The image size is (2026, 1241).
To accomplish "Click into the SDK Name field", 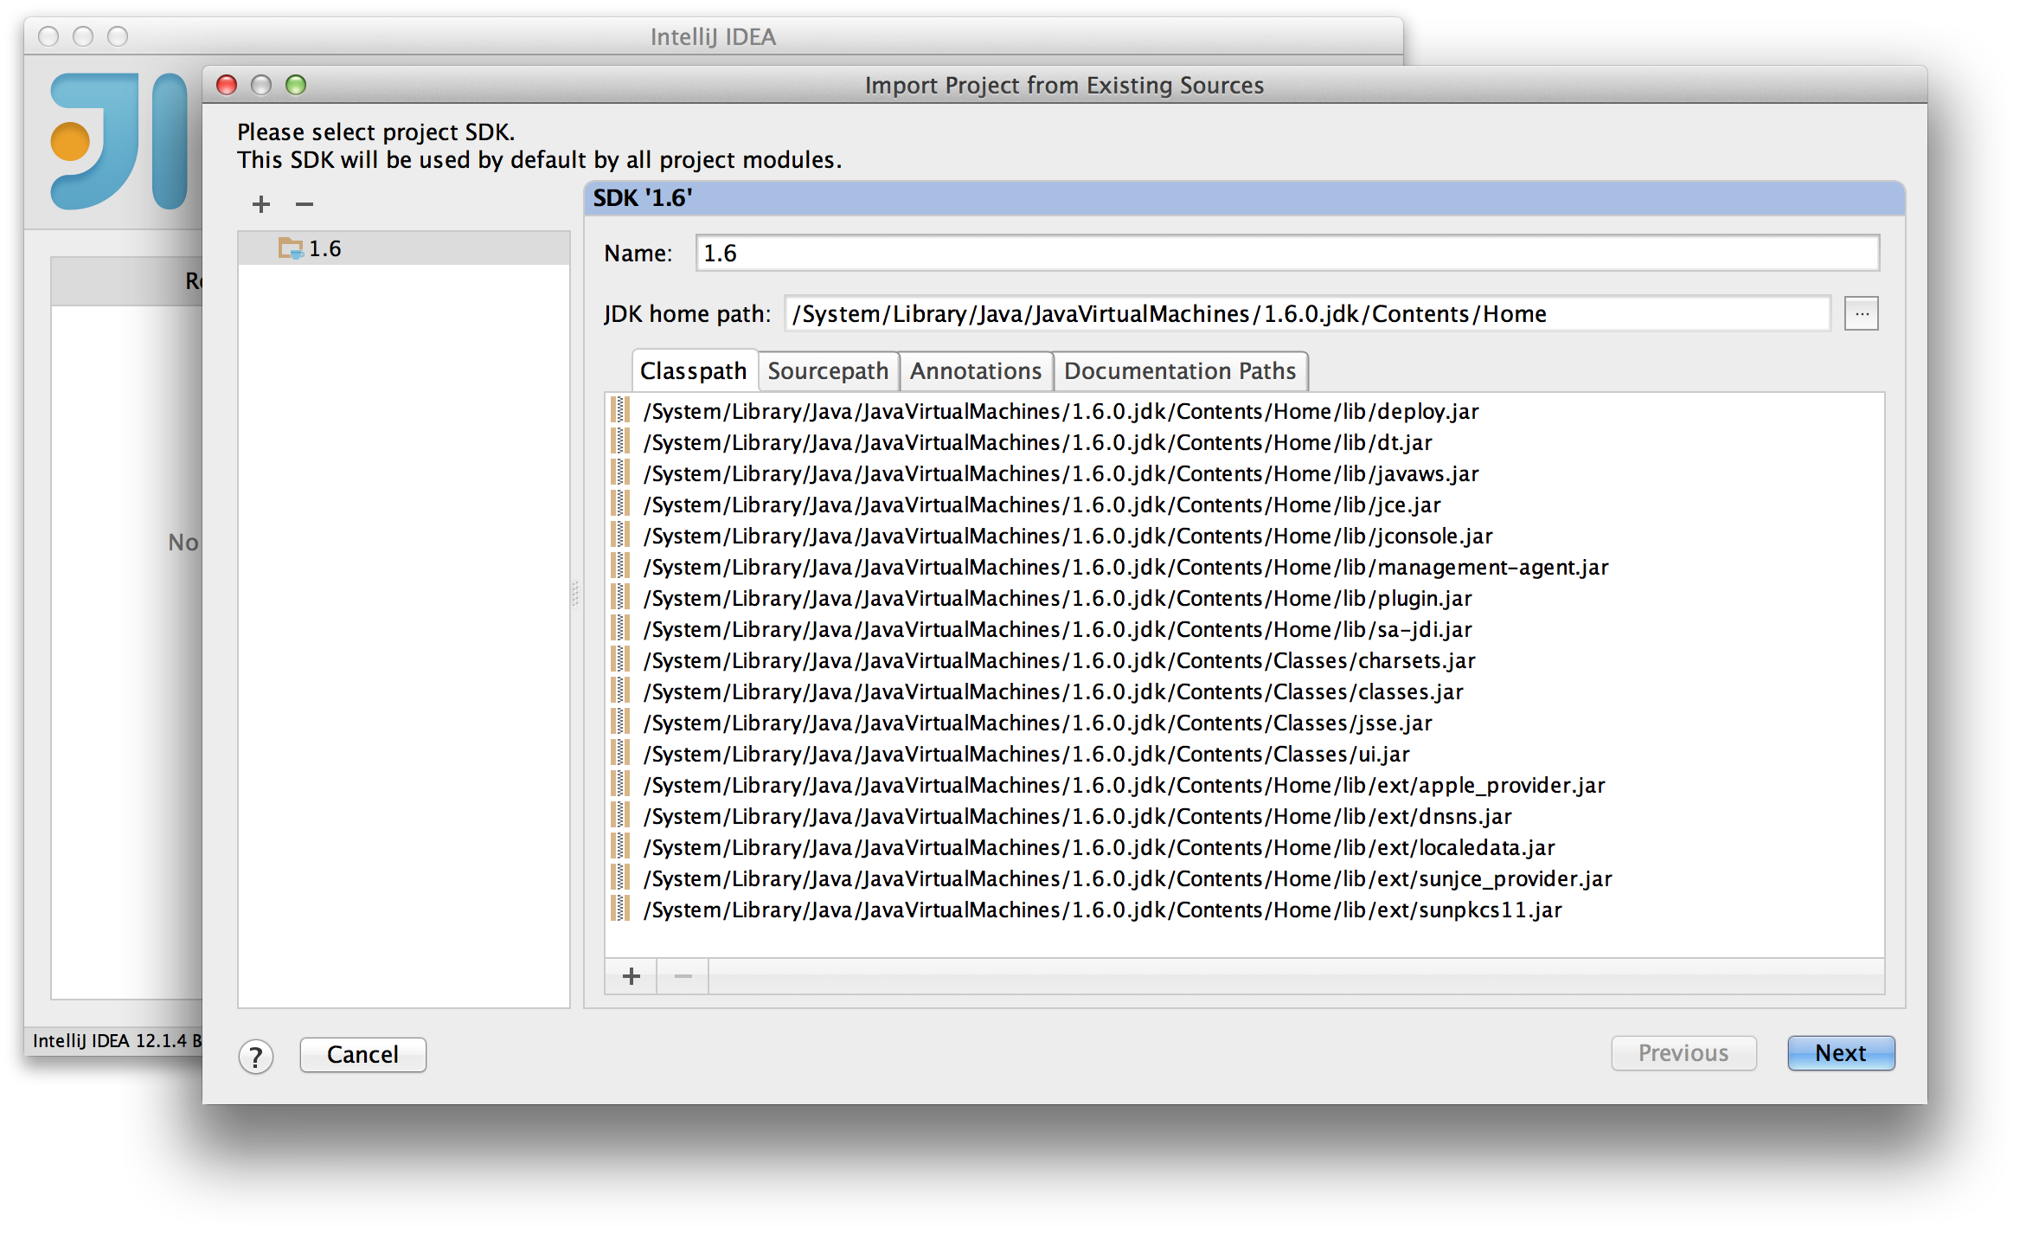I will 1286,254.
